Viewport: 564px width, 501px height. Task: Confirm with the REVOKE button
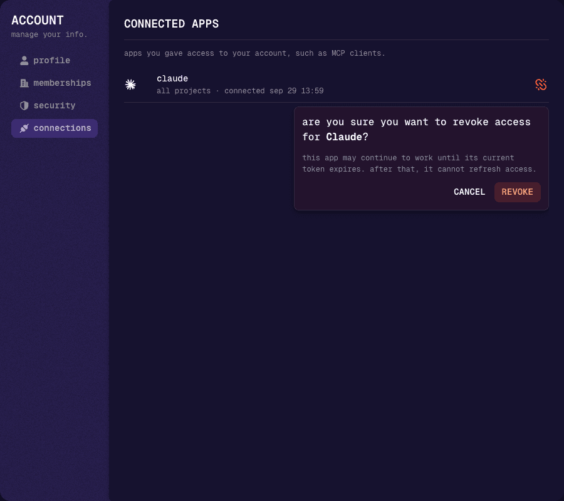click(x=517, y=192)
